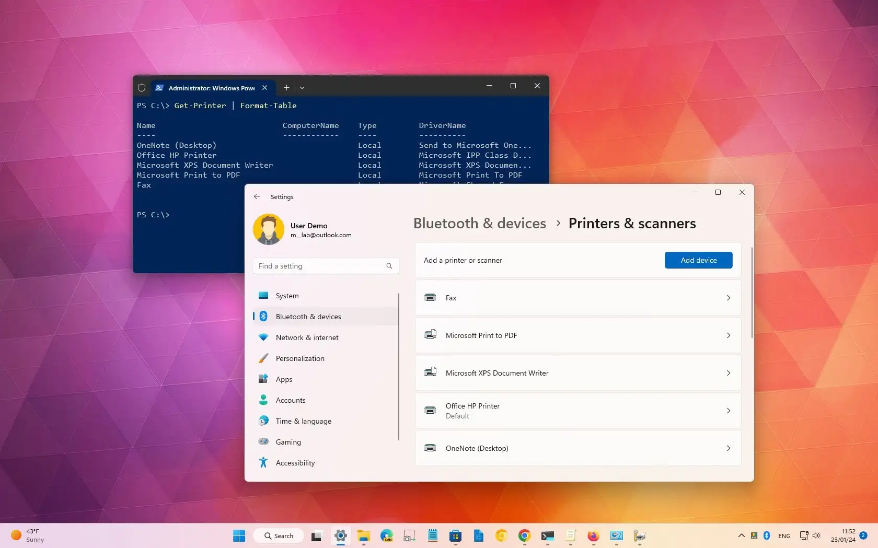Select Bluetooth & devices in sidebar

pos(309,316)
